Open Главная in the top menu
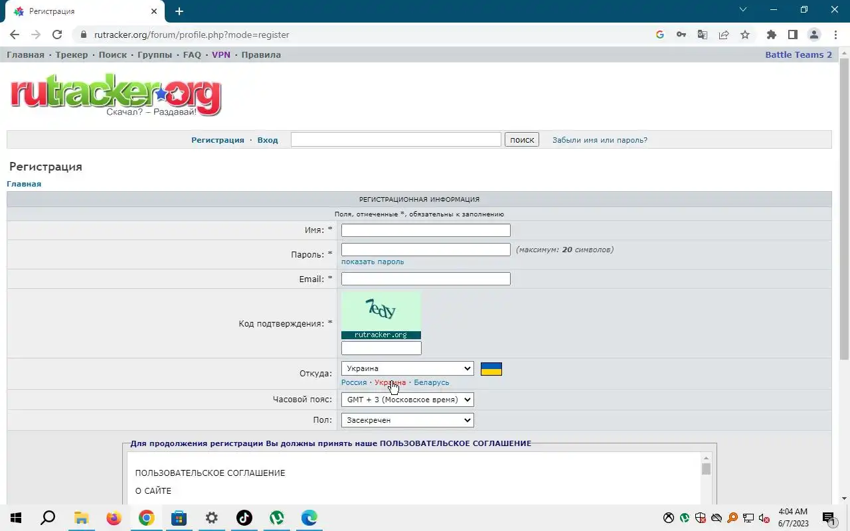Screen dimensions: 850x531 tap(25, 54)
